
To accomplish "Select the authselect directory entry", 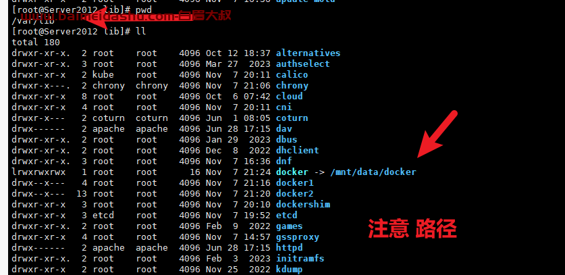I will tap(302, 64).
